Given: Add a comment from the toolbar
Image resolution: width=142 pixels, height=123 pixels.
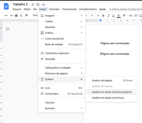Looking at the screenshot, I should click(x=136, y=16).
